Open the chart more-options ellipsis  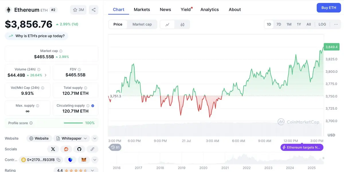[x=336, y=24]
